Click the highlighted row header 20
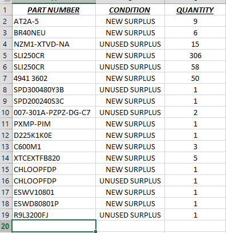This screenshot has width=226, height=233. 6,226
